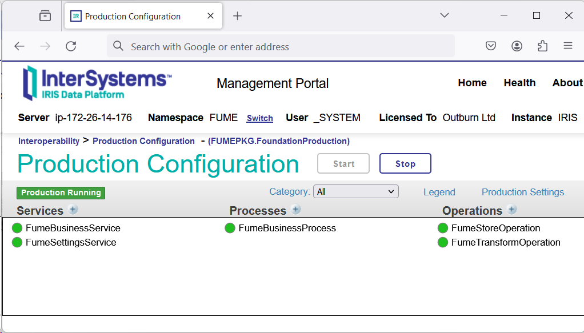The height and width of the screenshot is (333, 584).
Task: Click FumeStoreOperation green status indicator
Action: click(x=443, y=228)
